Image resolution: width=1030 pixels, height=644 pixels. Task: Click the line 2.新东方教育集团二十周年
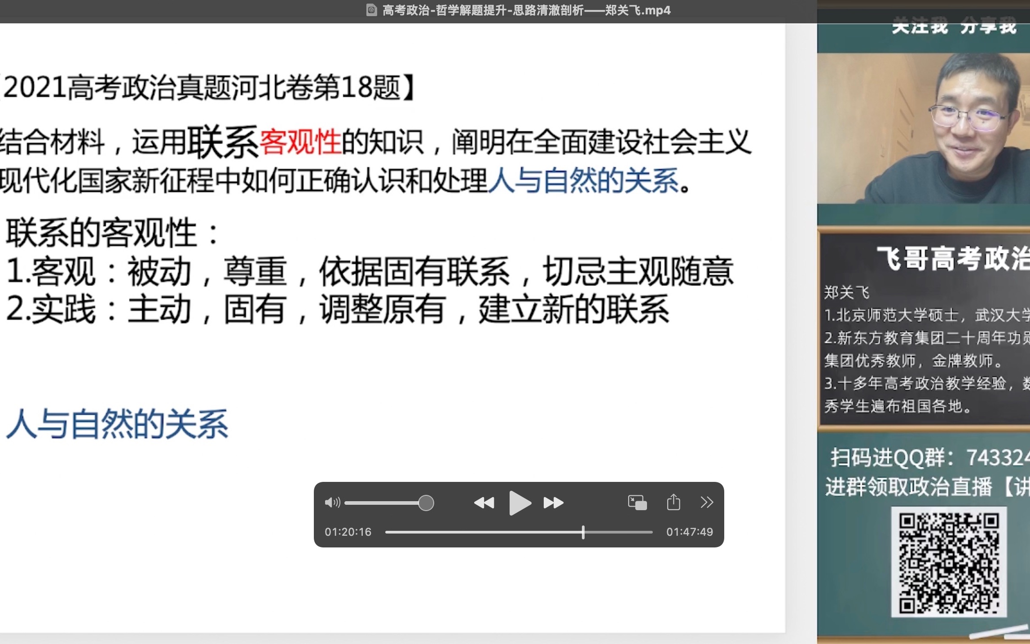tap(927, 338)
